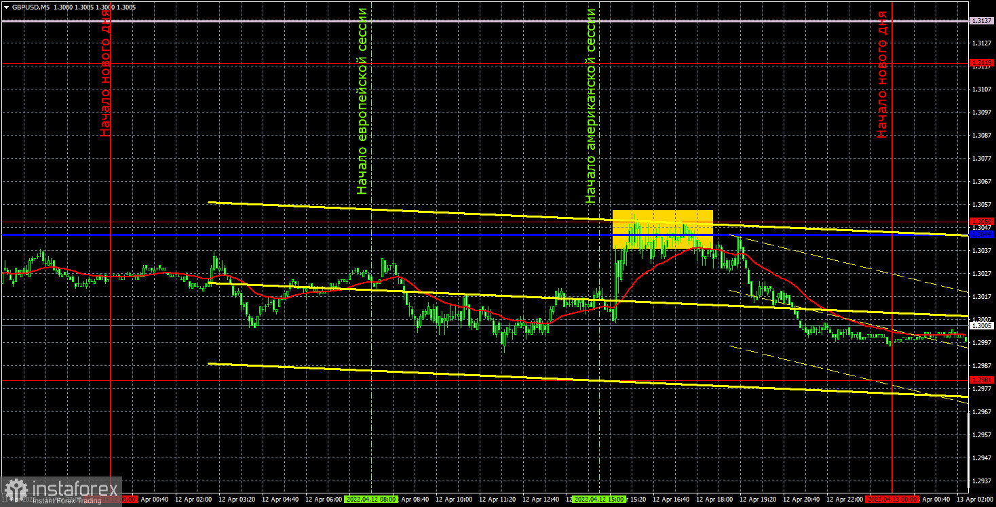996x507 pixels.
Task: Click the 1.3067 price scale value
Action: [980, 181]
